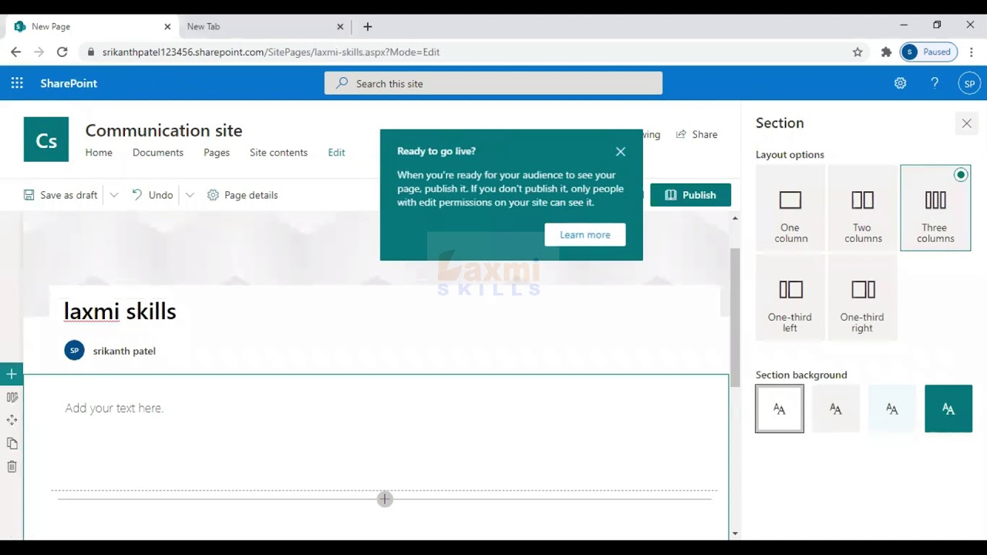987x555 pixels.
Task: Open the Home navigation item
Action: click(x=99, y=153)
